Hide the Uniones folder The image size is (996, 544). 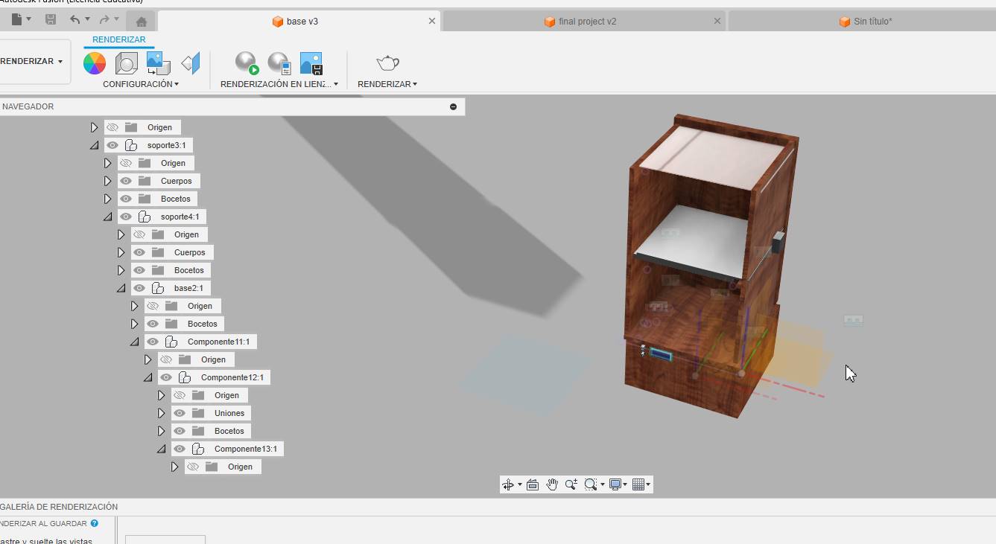[180, 413]
